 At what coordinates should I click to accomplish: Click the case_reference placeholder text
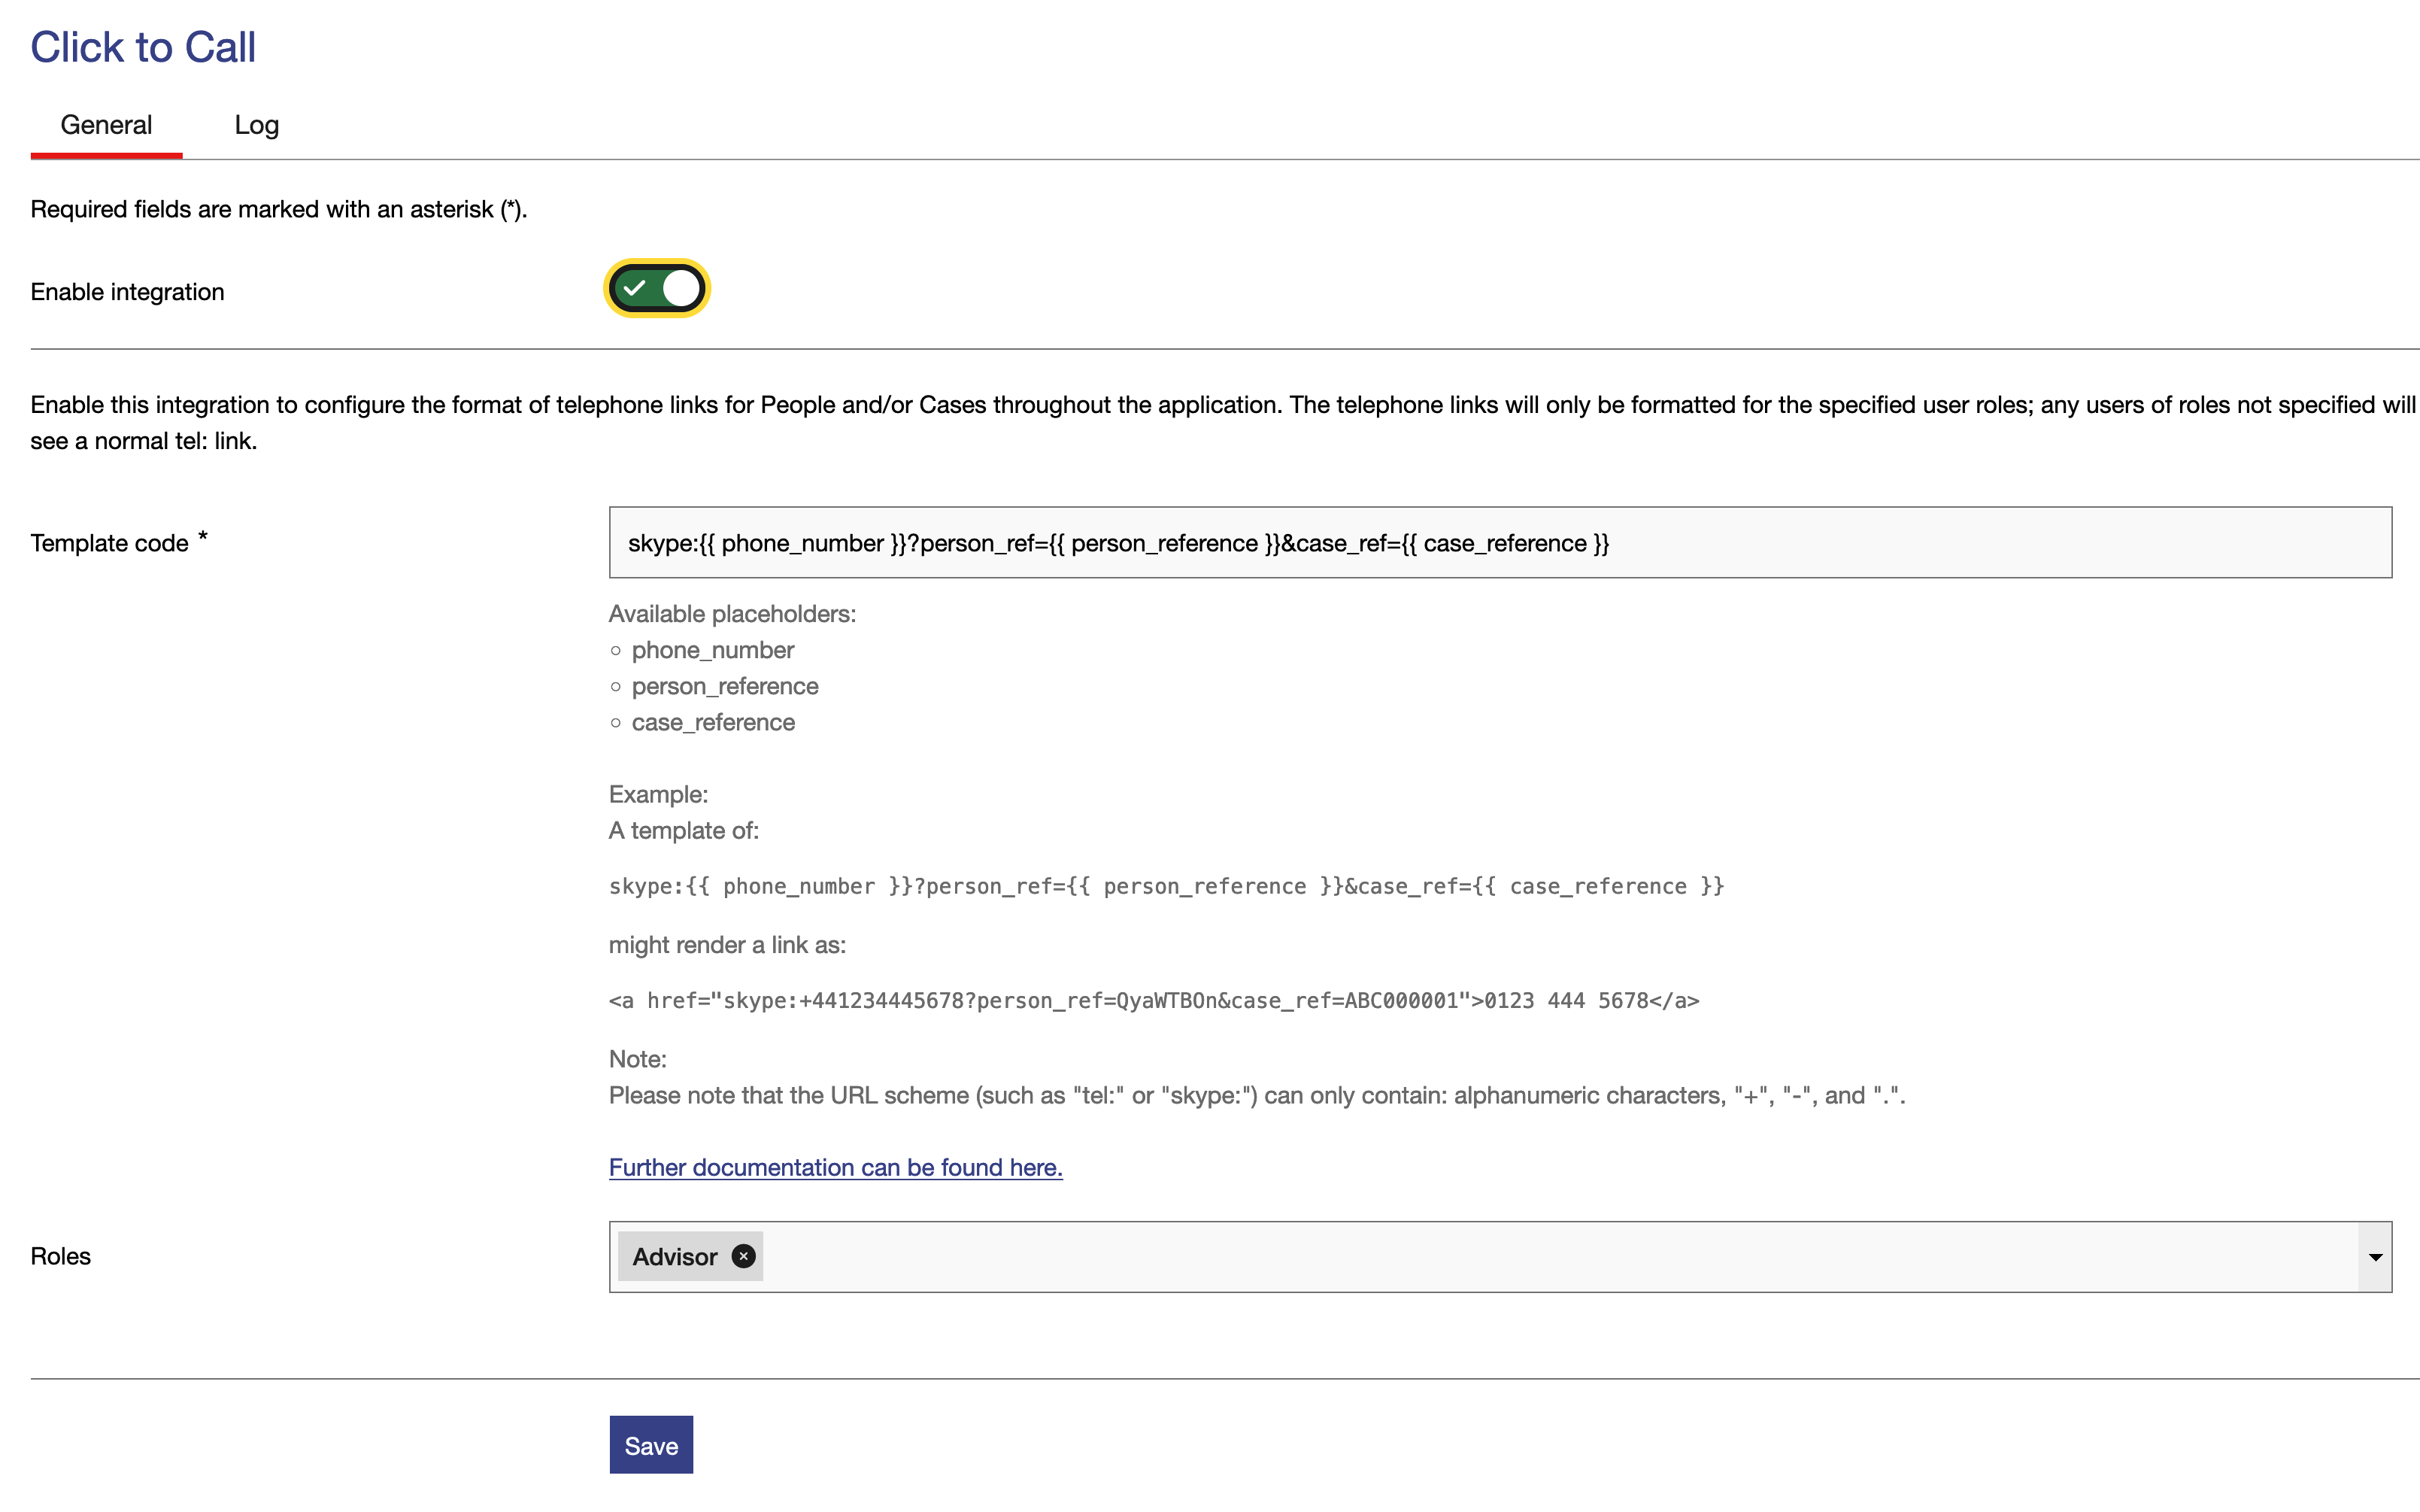(x=713, y=722)
